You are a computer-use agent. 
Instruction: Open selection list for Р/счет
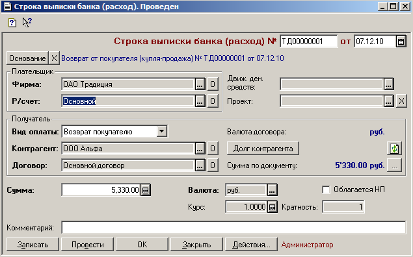tap(200, 101)
